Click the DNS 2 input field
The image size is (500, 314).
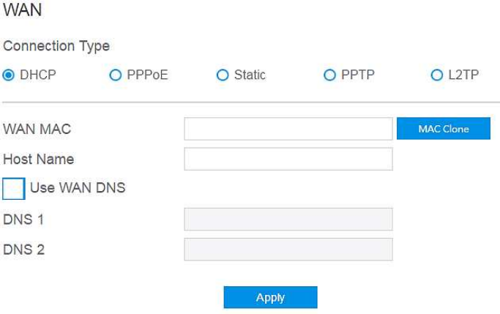(288, 249)
